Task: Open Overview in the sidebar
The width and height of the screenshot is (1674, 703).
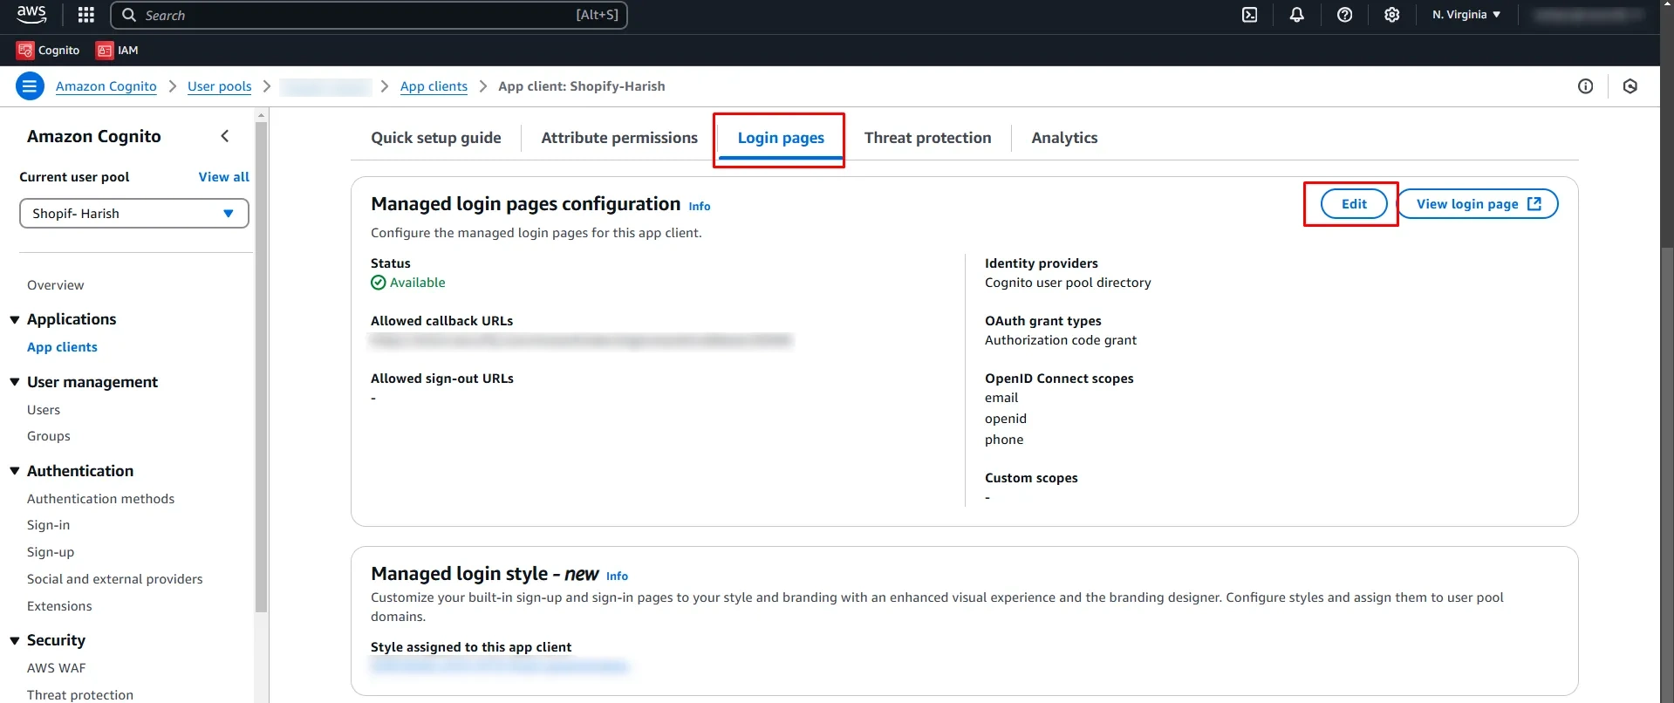Action: tap(56, 285)
